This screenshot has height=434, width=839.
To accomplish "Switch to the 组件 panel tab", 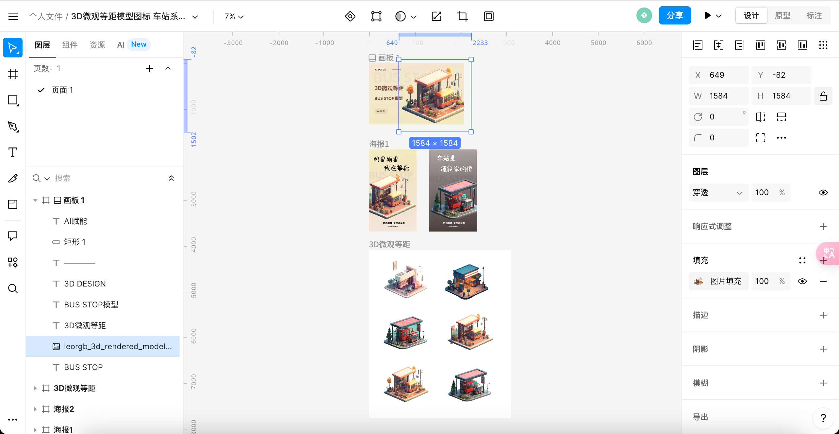I will coord(70,44).
